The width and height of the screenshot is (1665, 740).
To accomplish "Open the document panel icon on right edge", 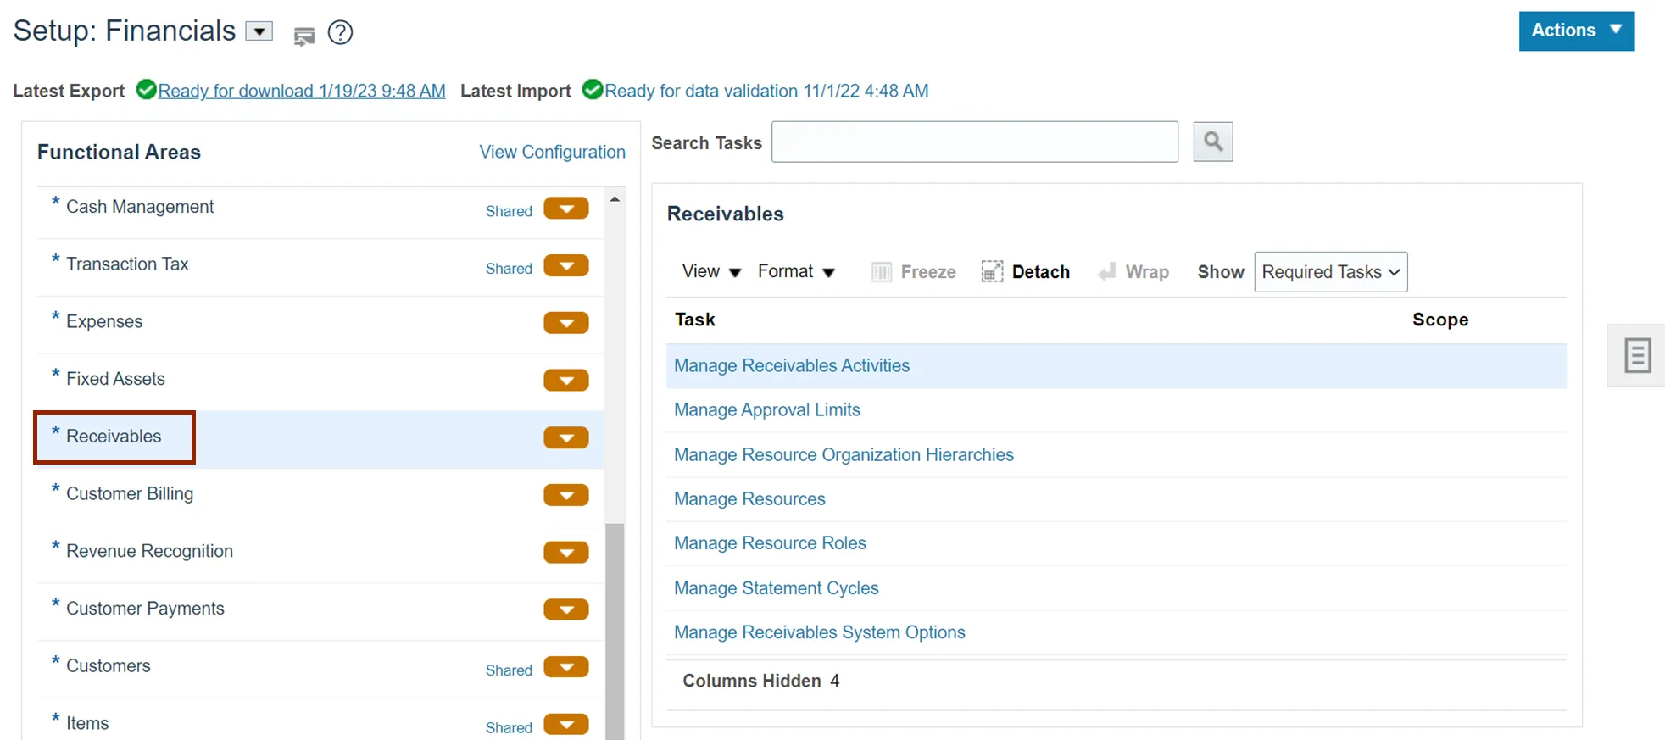I will coord(1636,355).
